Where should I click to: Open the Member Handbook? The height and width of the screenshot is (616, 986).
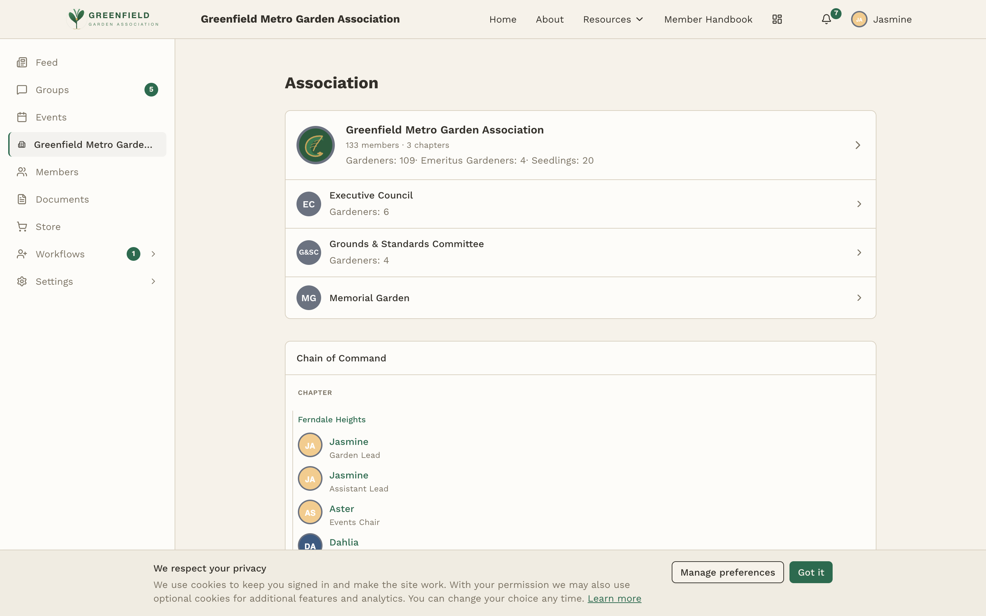click(x=708, y=19)
